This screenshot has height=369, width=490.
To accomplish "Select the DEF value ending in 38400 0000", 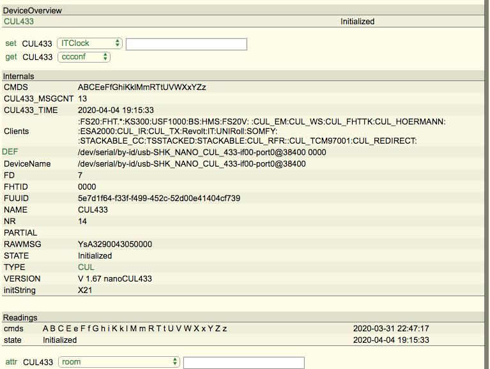I will (x=202, y=153).
